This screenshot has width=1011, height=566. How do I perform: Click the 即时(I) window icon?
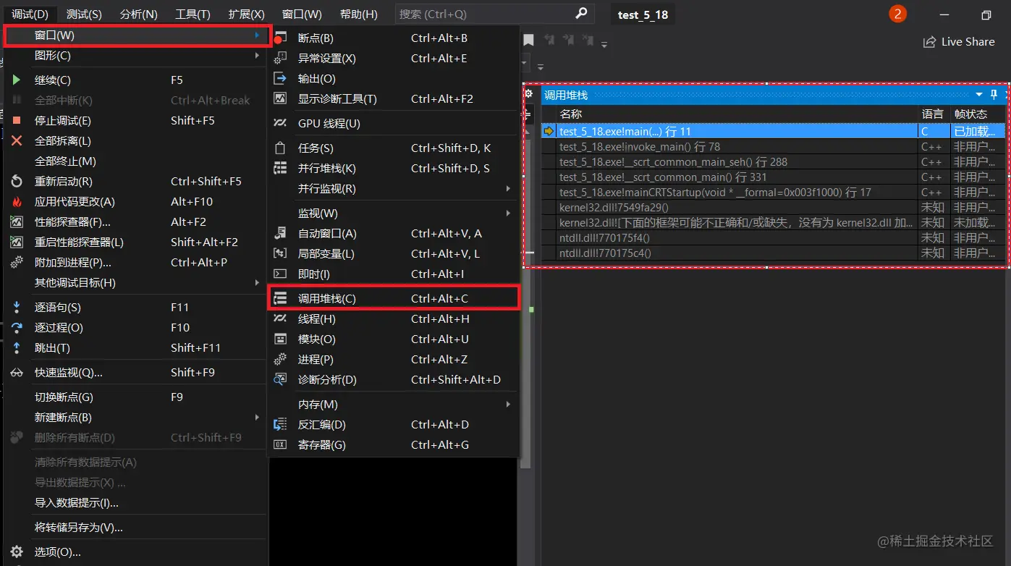[x=280, y=274]
